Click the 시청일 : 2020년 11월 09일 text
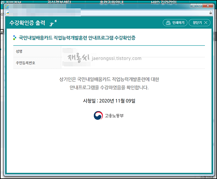 109,101
